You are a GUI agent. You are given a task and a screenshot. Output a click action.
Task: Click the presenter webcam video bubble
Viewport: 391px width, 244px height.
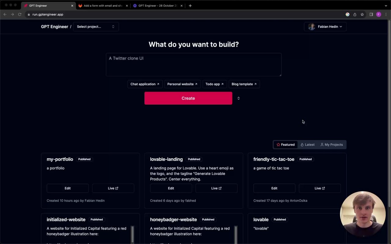tap(363, 214)
